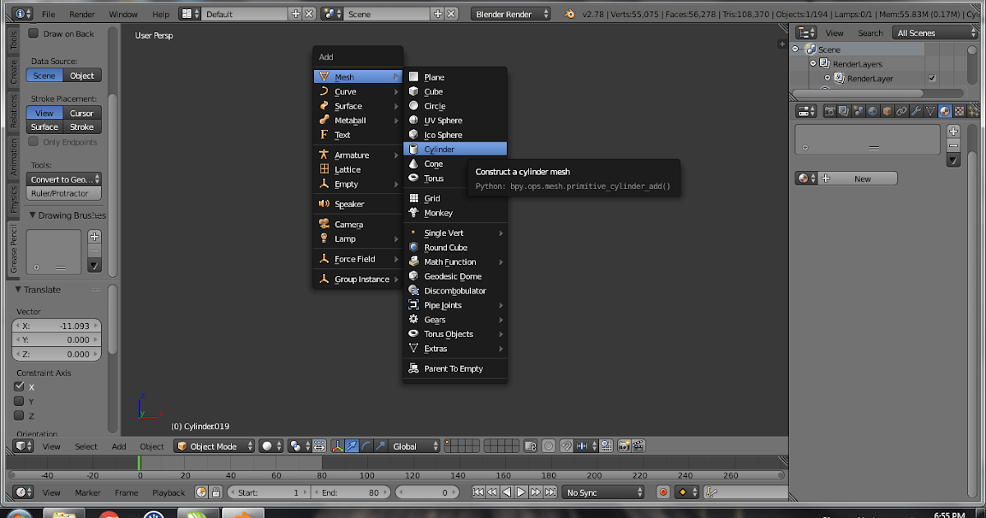Open the Window menu
Screen dimensions: 986x518
tap(123, 14)
